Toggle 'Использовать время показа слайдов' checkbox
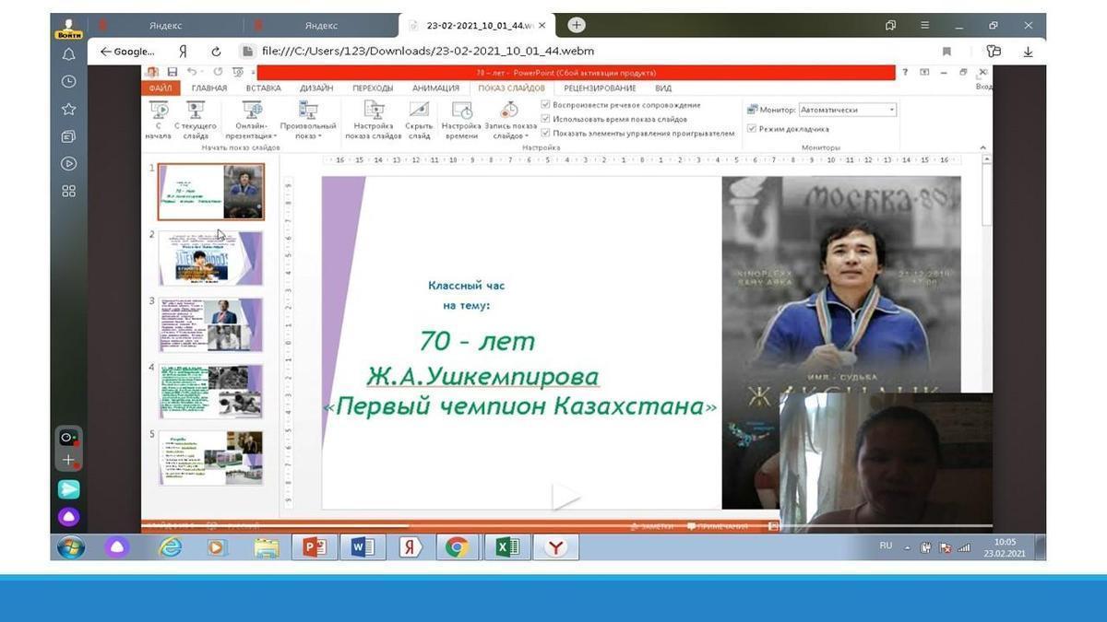 (x=546, y=119)
